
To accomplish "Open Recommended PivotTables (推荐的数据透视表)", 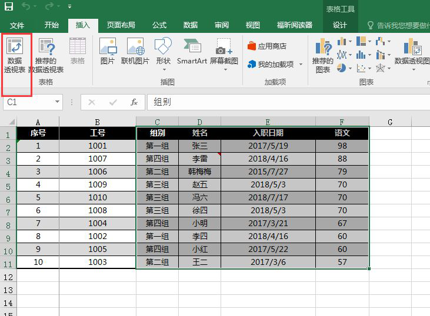I will pyautogui.click(x=49, y=56).
